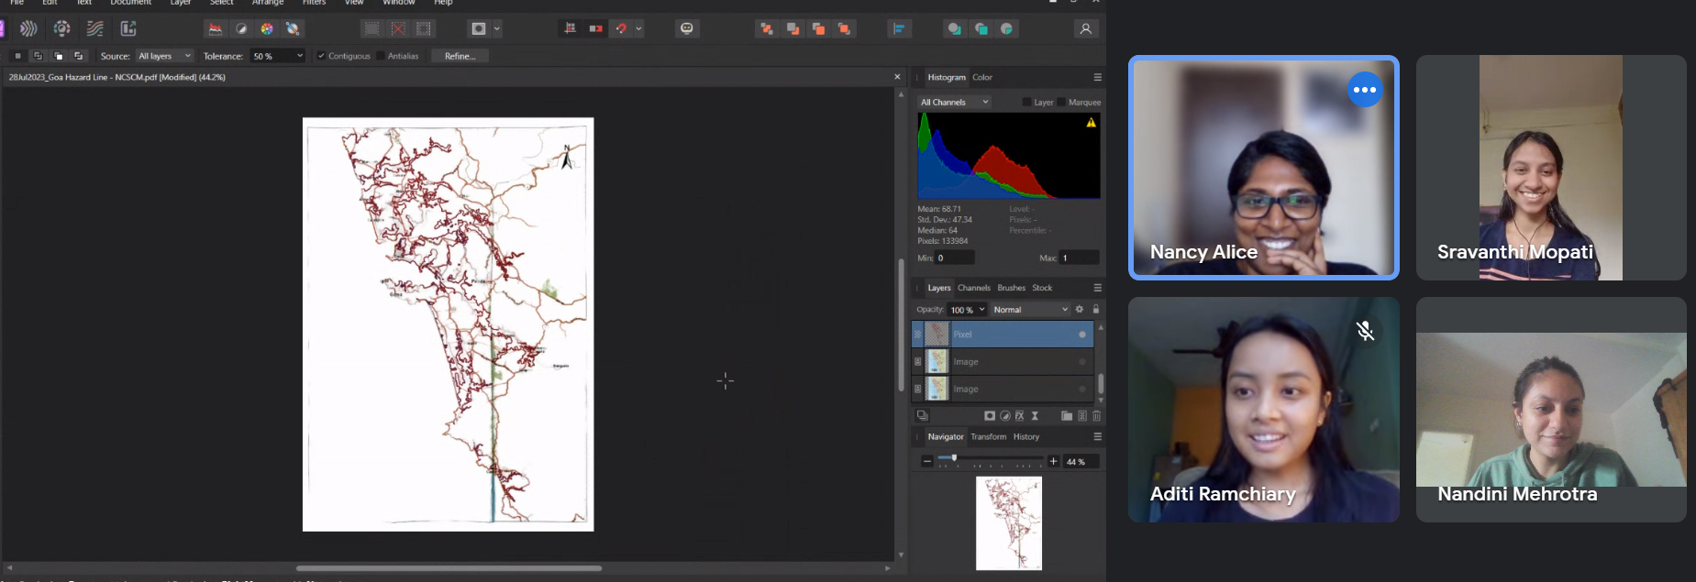Select Insert Behind the Selection icon

(954, 29)
